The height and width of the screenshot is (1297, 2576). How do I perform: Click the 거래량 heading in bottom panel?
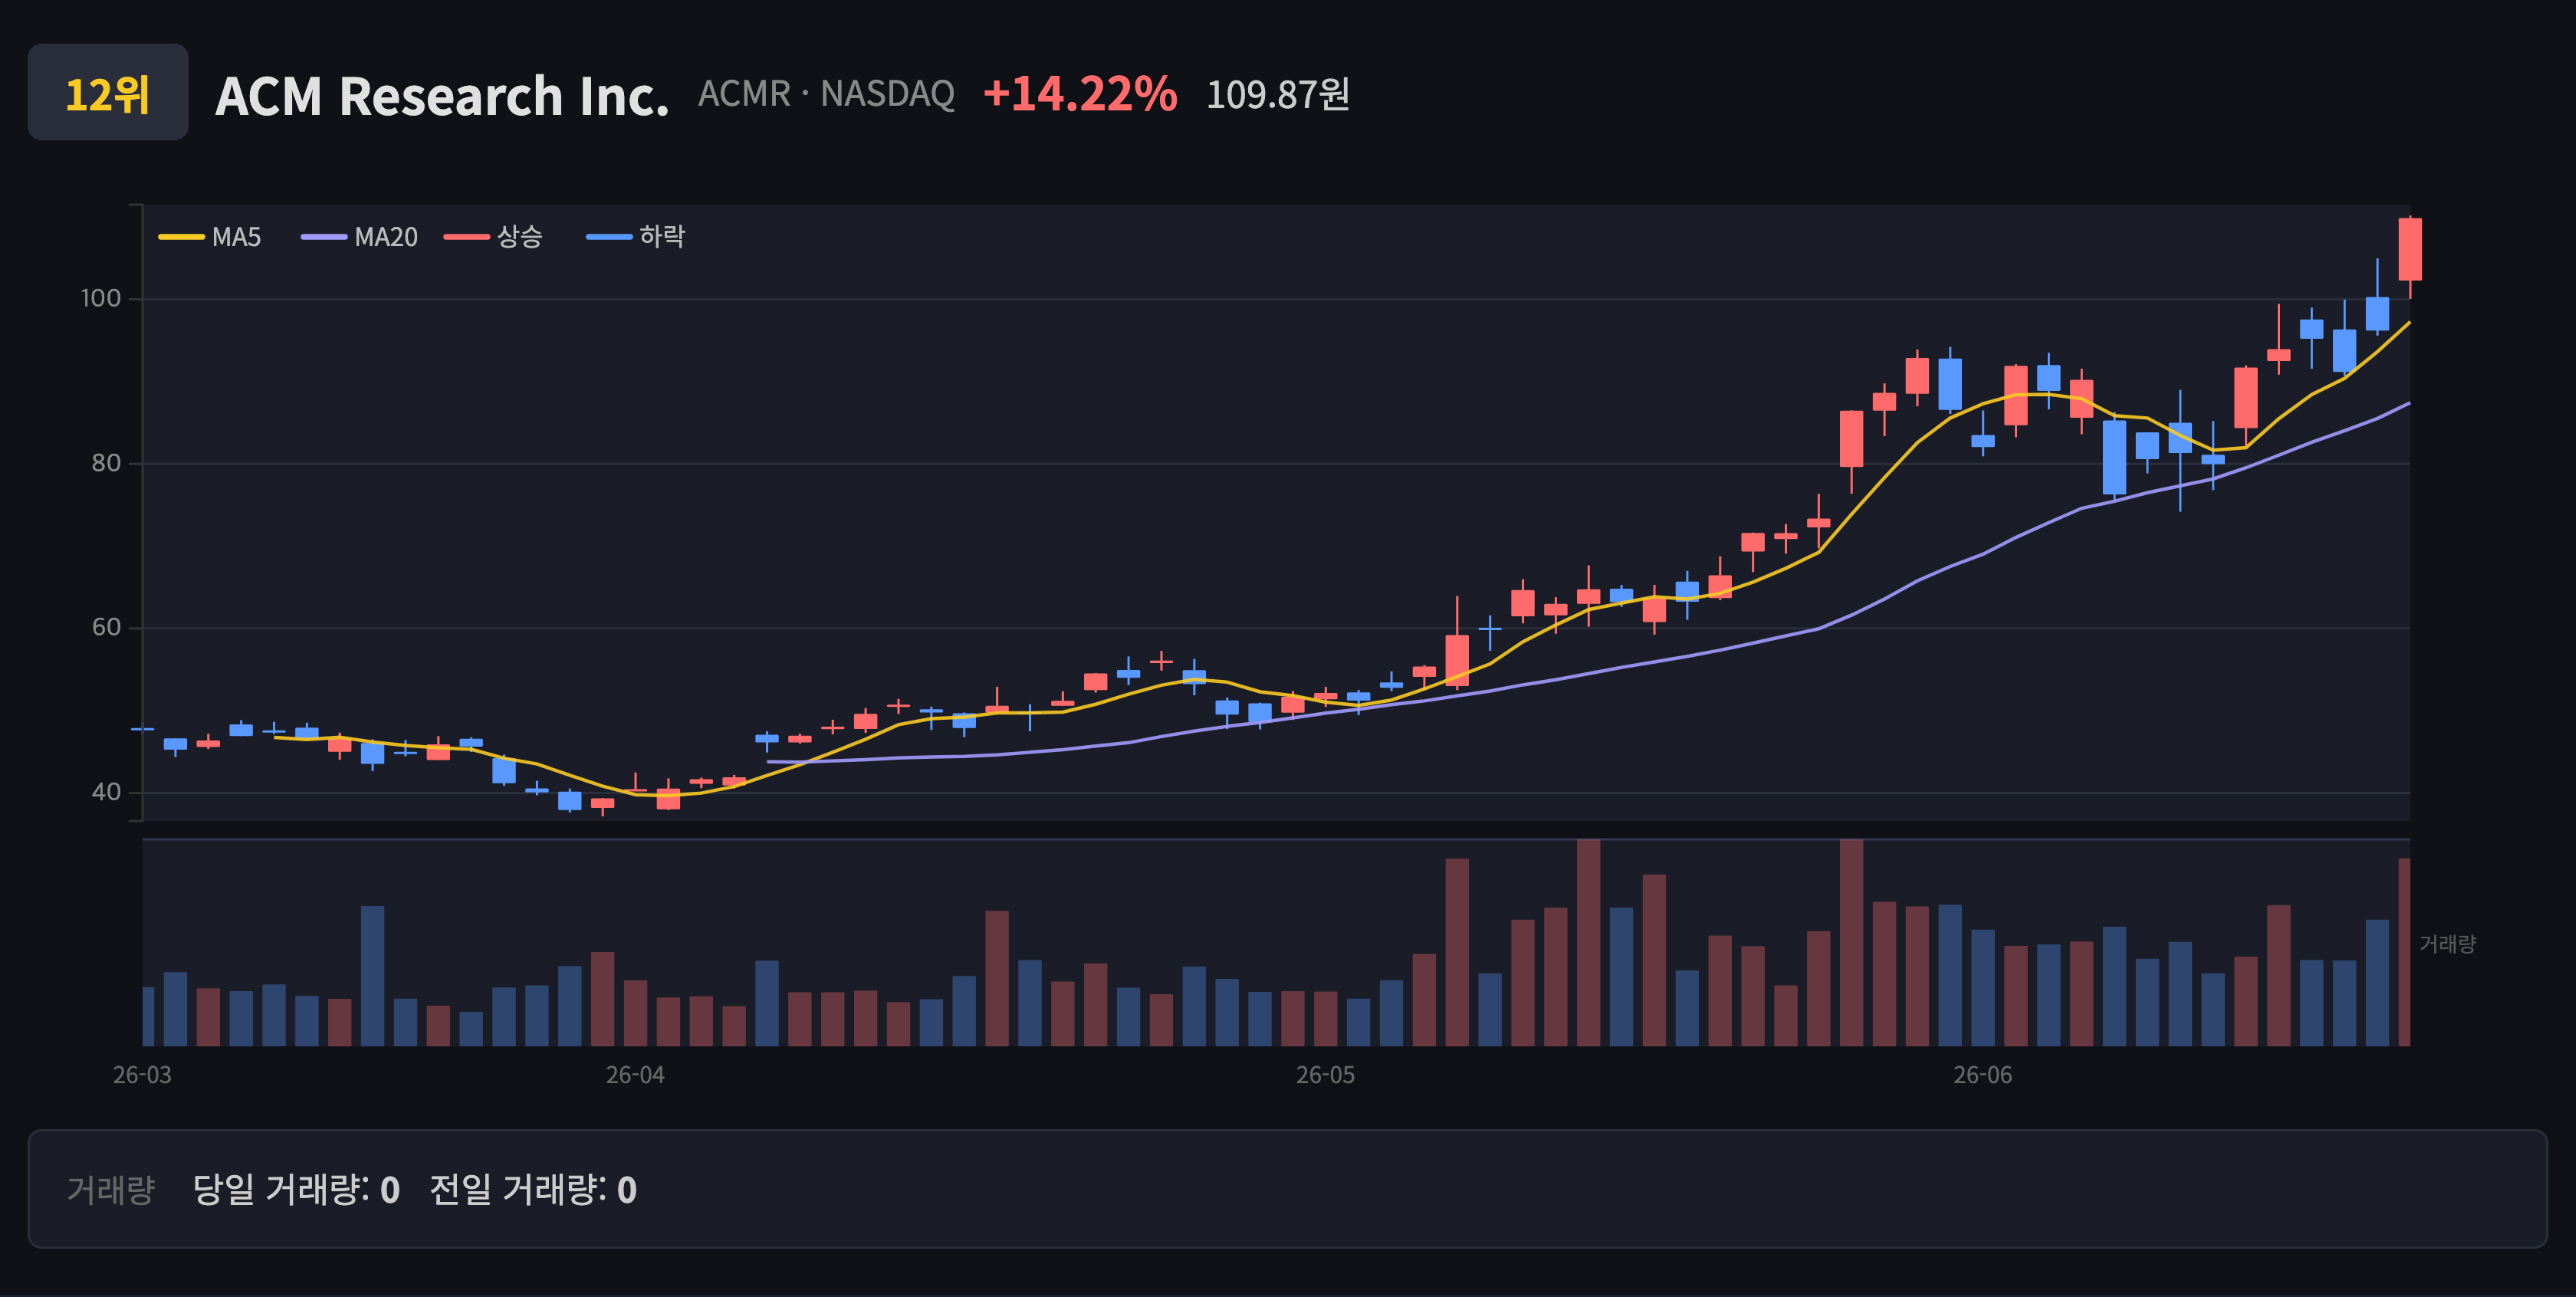click(x=111, y=1189)
